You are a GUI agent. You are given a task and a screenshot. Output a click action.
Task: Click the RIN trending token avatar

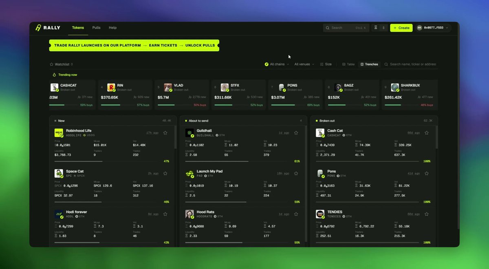pos(111,88)
